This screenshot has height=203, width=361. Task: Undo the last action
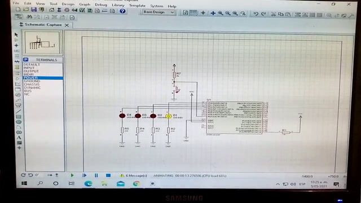click(x=256, y=14)
